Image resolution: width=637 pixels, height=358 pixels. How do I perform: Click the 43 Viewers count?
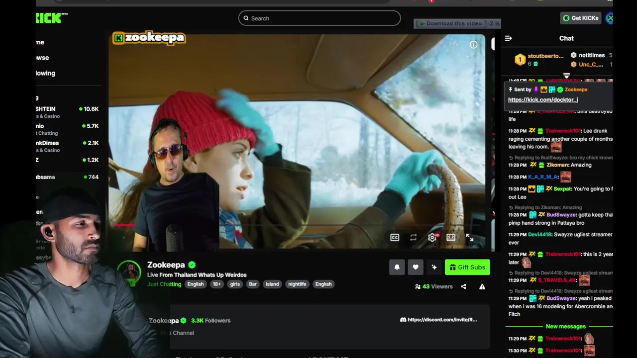437,286
